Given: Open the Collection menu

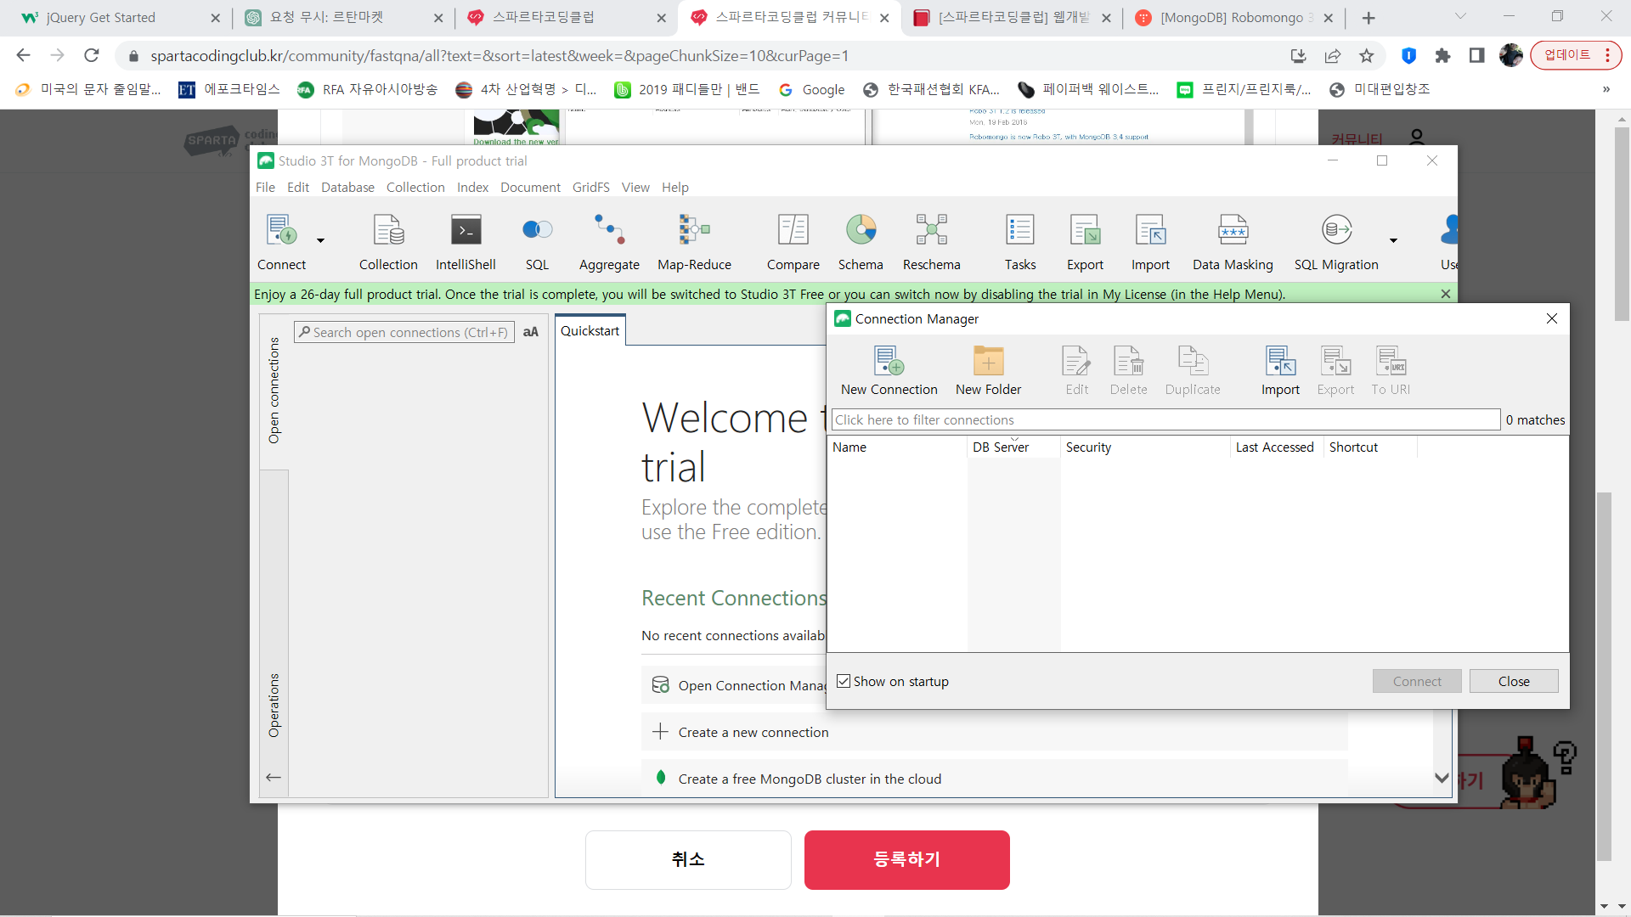Looking at the screenshot, I should [415, 187].
